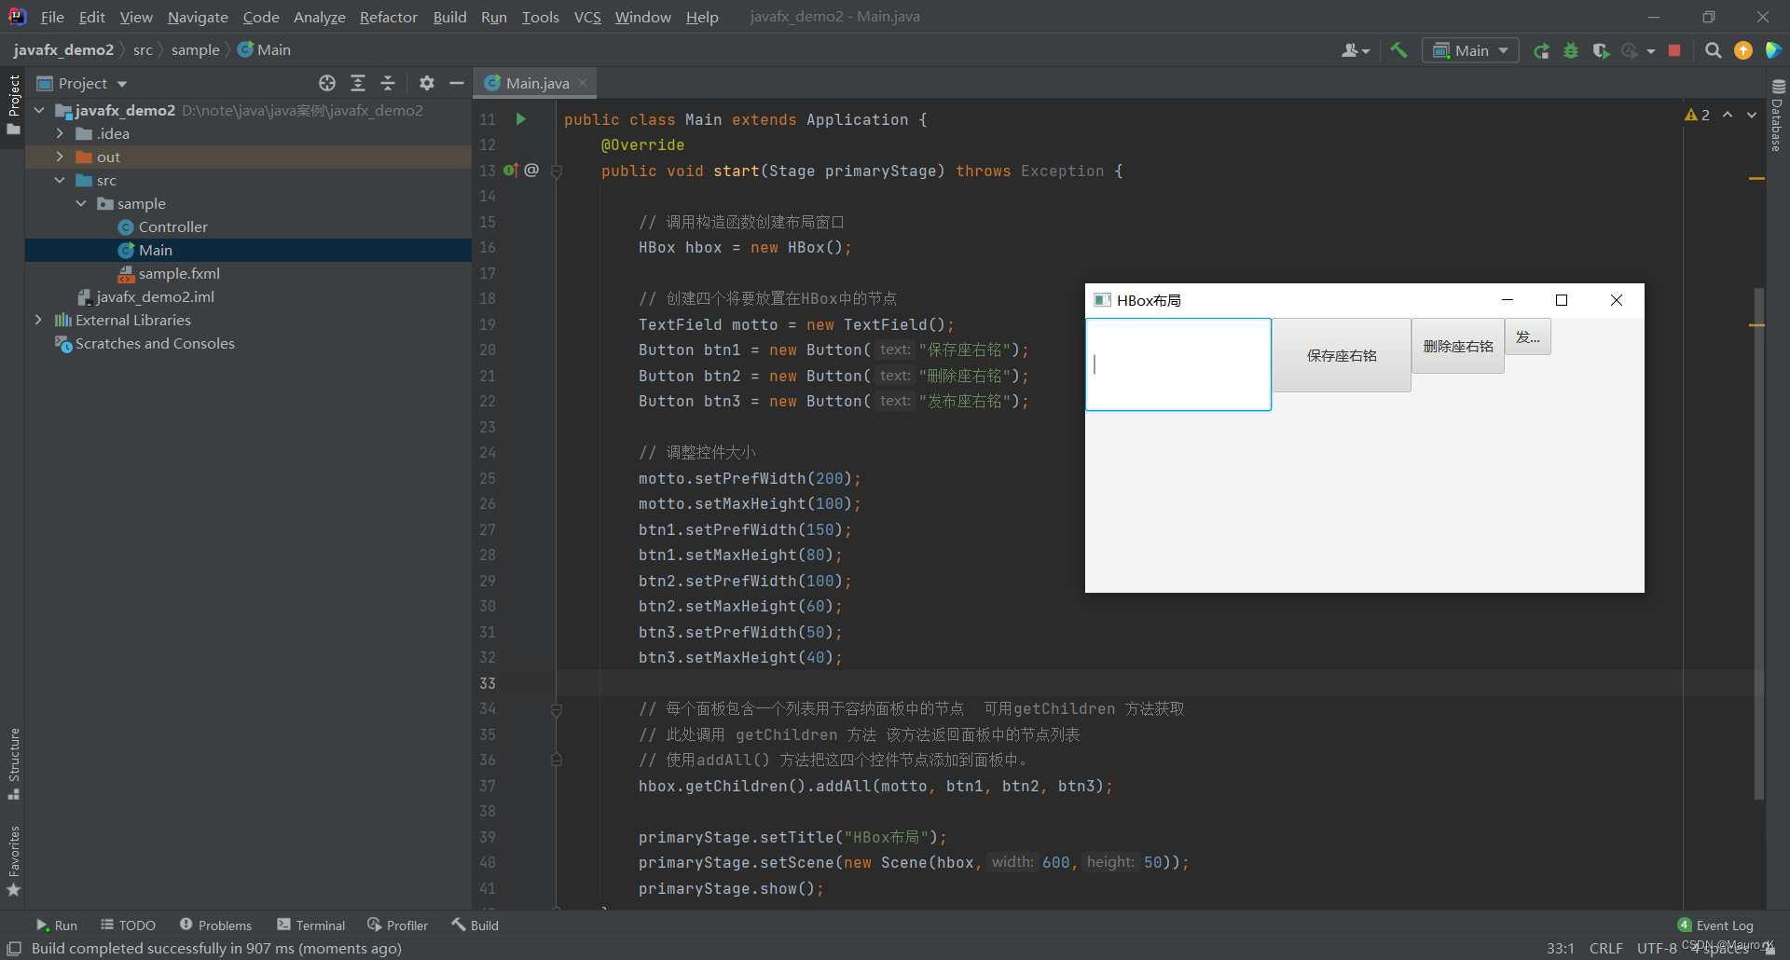Open the Favorites tool window
The width and height of the screenshot is (1790, 960).
click(13, 861)
